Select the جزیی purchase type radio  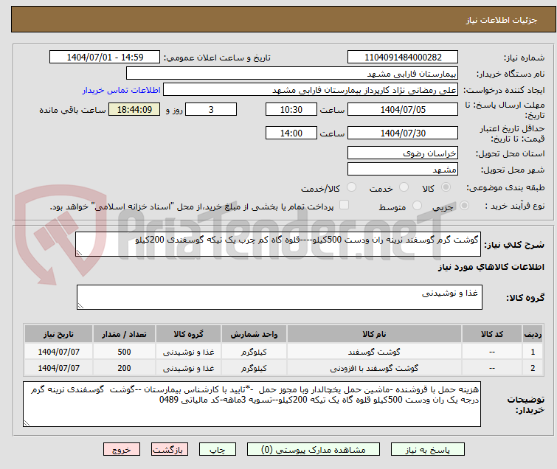pos(464,206)
